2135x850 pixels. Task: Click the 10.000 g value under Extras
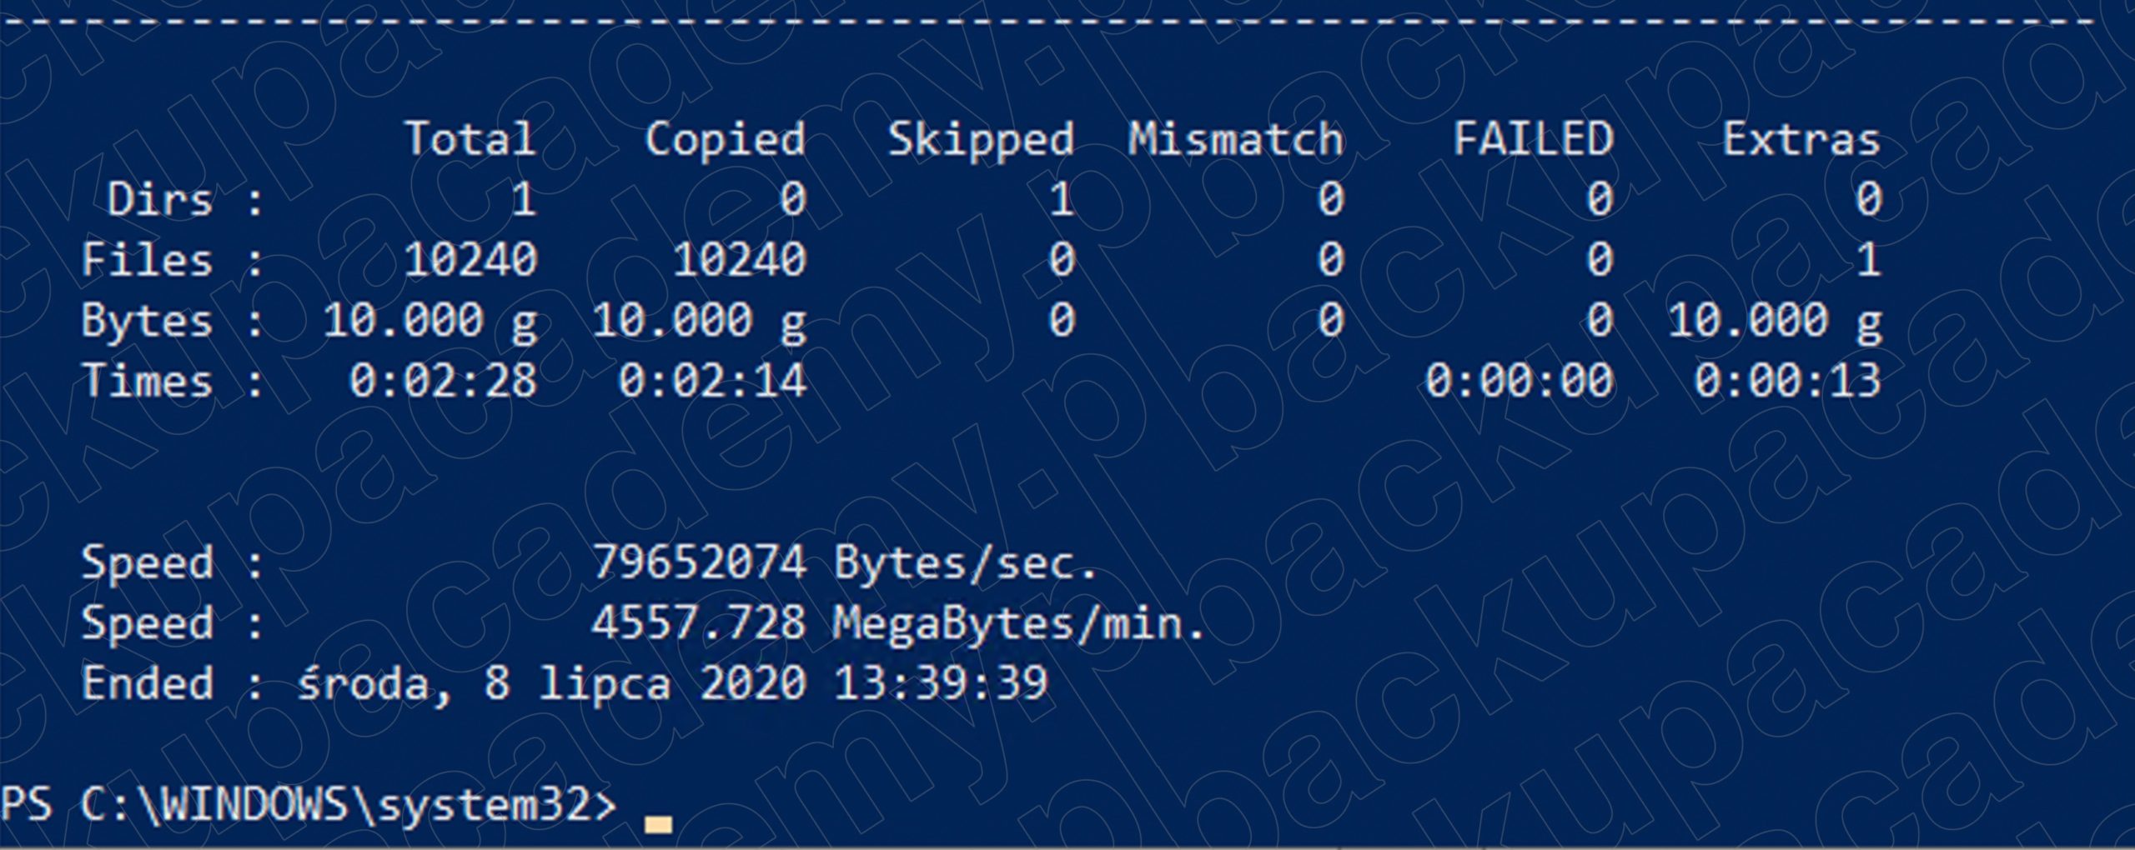tap(1775, 322)
